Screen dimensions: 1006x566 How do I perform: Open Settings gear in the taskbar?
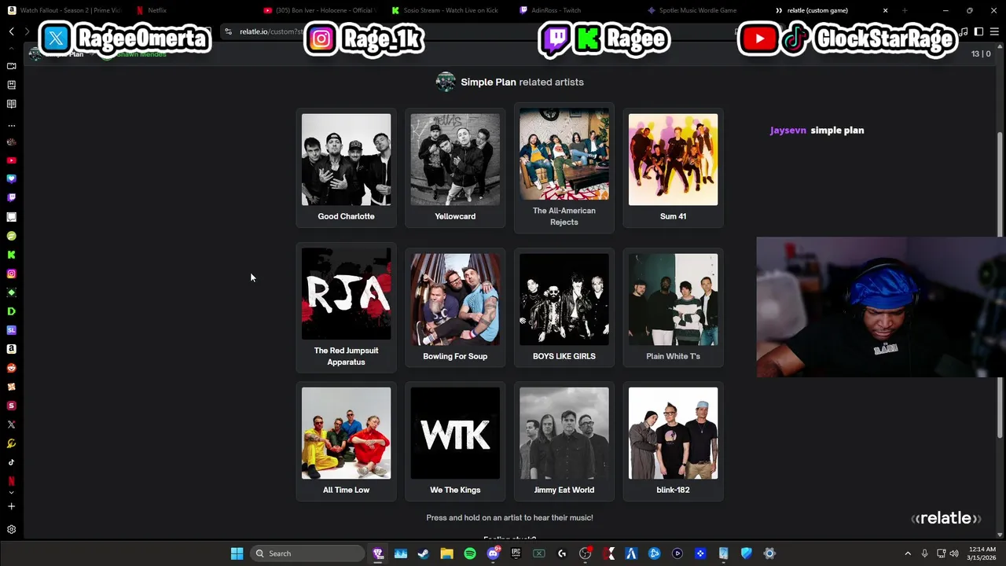[769, 553]
